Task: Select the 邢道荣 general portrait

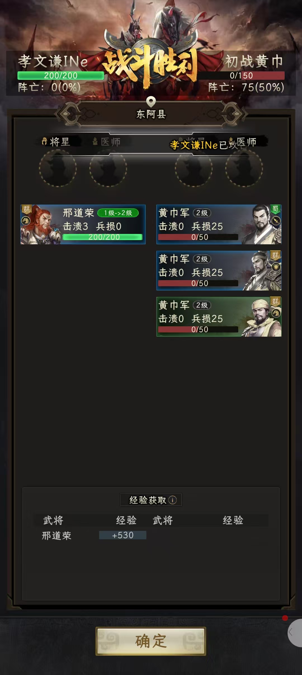Action: (41, 225)
